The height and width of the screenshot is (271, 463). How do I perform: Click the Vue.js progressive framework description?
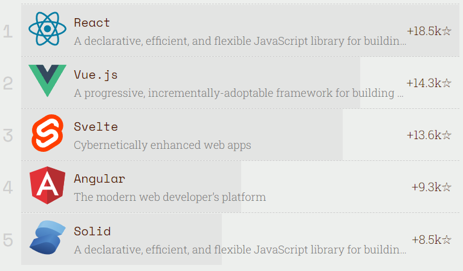[239, 93]
